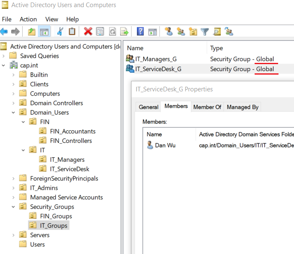Click the Saved Queries folder icon
Screen dimensions: 294x254
pyautogui.click(x=13, y=55)
